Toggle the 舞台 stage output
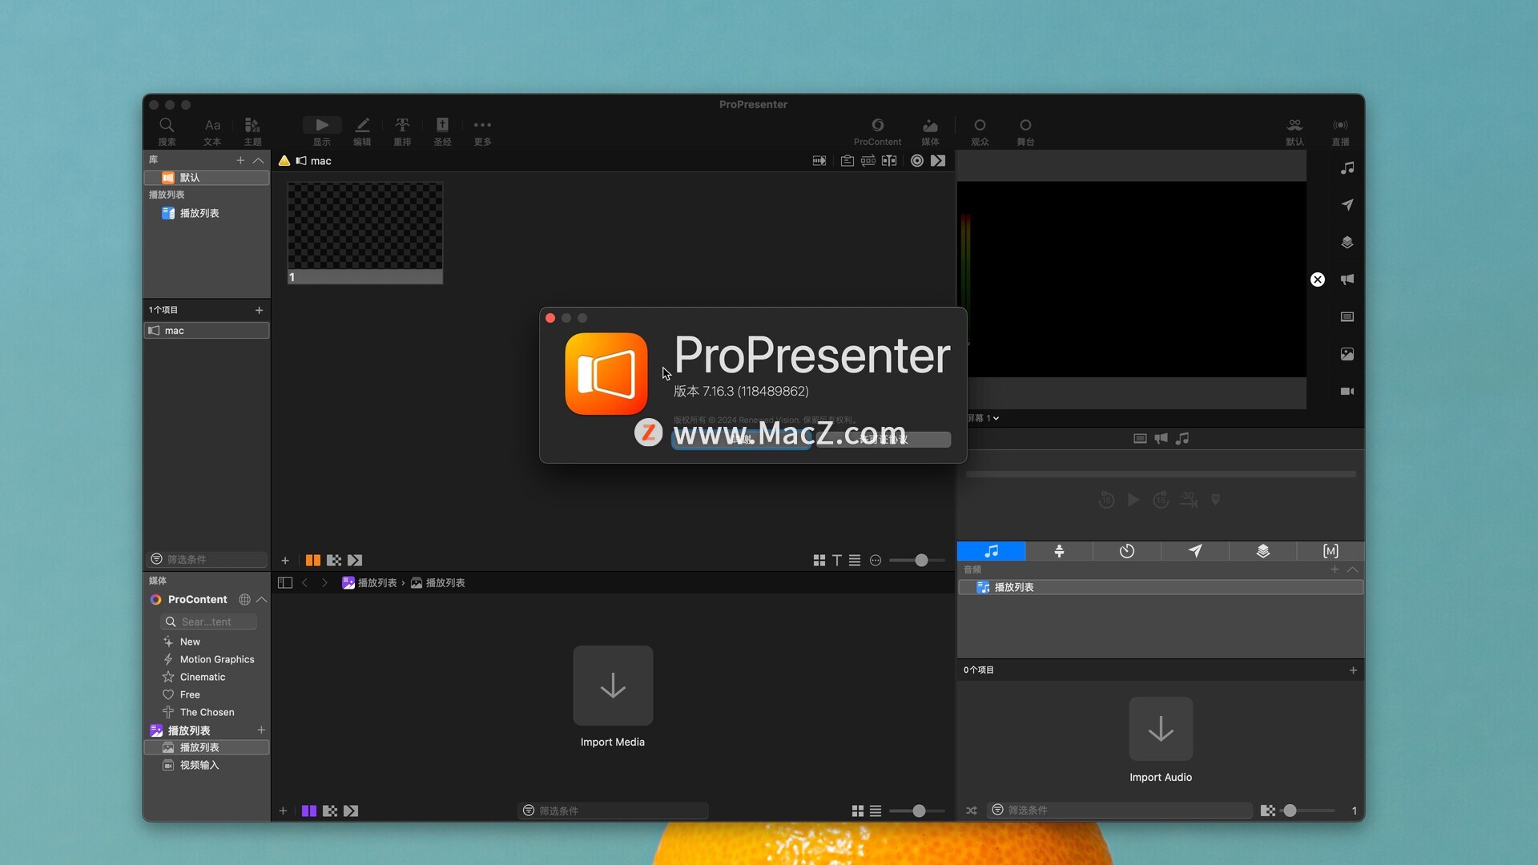Viewport: 1538px width, 865px height. coord(1025,131)
